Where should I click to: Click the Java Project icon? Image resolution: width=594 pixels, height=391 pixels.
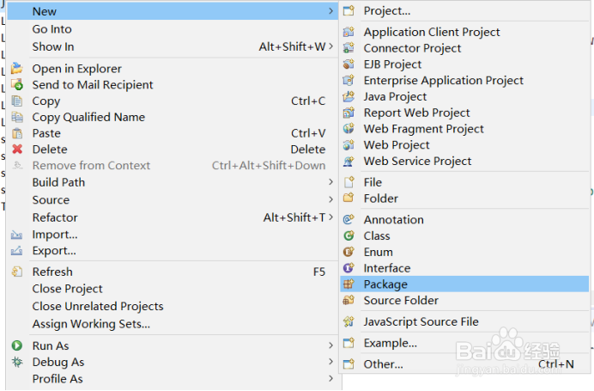click(349, 97)
